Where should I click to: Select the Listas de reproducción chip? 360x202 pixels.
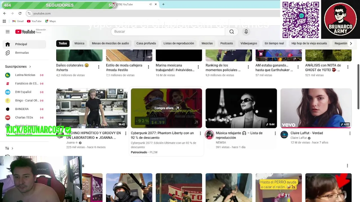pyautogui.click(x=179, y=43)
